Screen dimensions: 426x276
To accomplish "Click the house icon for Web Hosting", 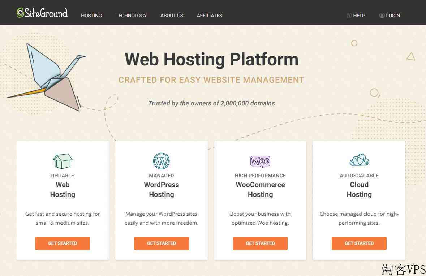I will (x=63, y=161).
